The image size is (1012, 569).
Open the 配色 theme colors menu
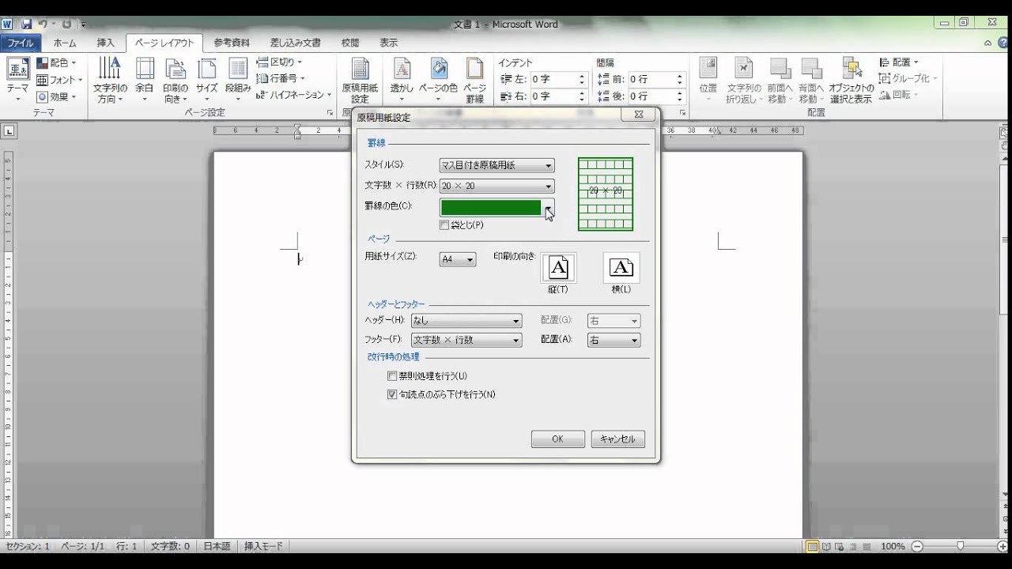[56, 62]
